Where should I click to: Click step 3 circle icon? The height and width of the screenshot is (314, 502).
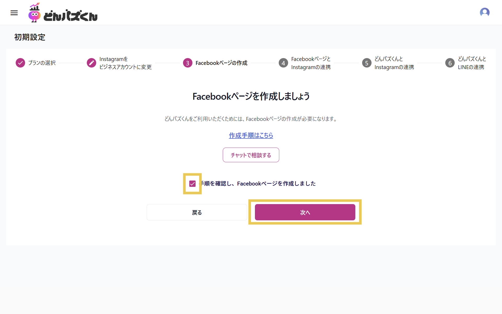coord(187,63)
